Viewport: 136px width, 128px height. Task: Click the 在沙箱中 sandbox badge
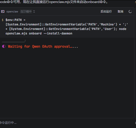pos(26,11)
